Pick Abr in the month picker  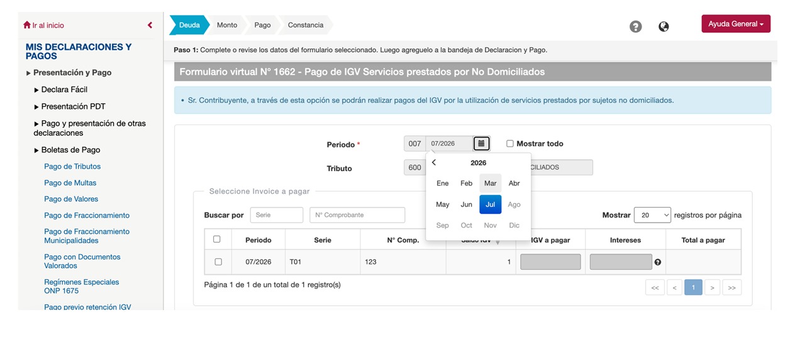(x=514, y=184)
